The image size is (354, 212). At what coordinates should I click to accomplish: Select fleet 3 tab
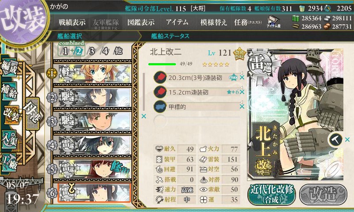[x=92, y=51]
